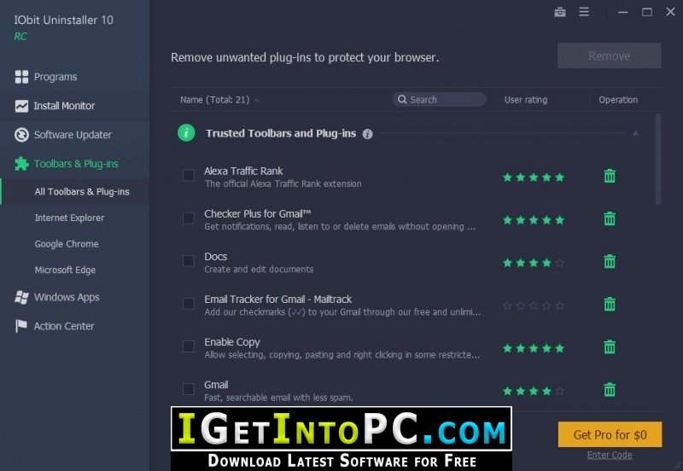Screen dimensions: 683x471
Task: Click the Programs grid icon
Action: click(x=21, y=77)
